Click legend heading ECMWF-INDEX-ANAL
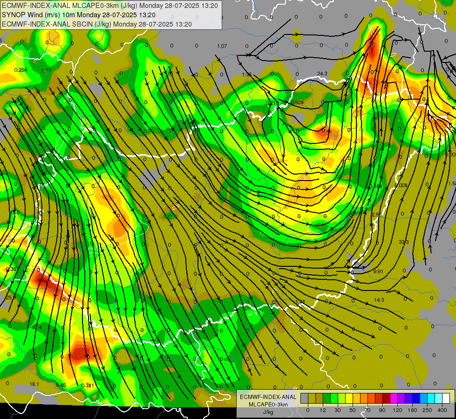 [x=268, y=397]
